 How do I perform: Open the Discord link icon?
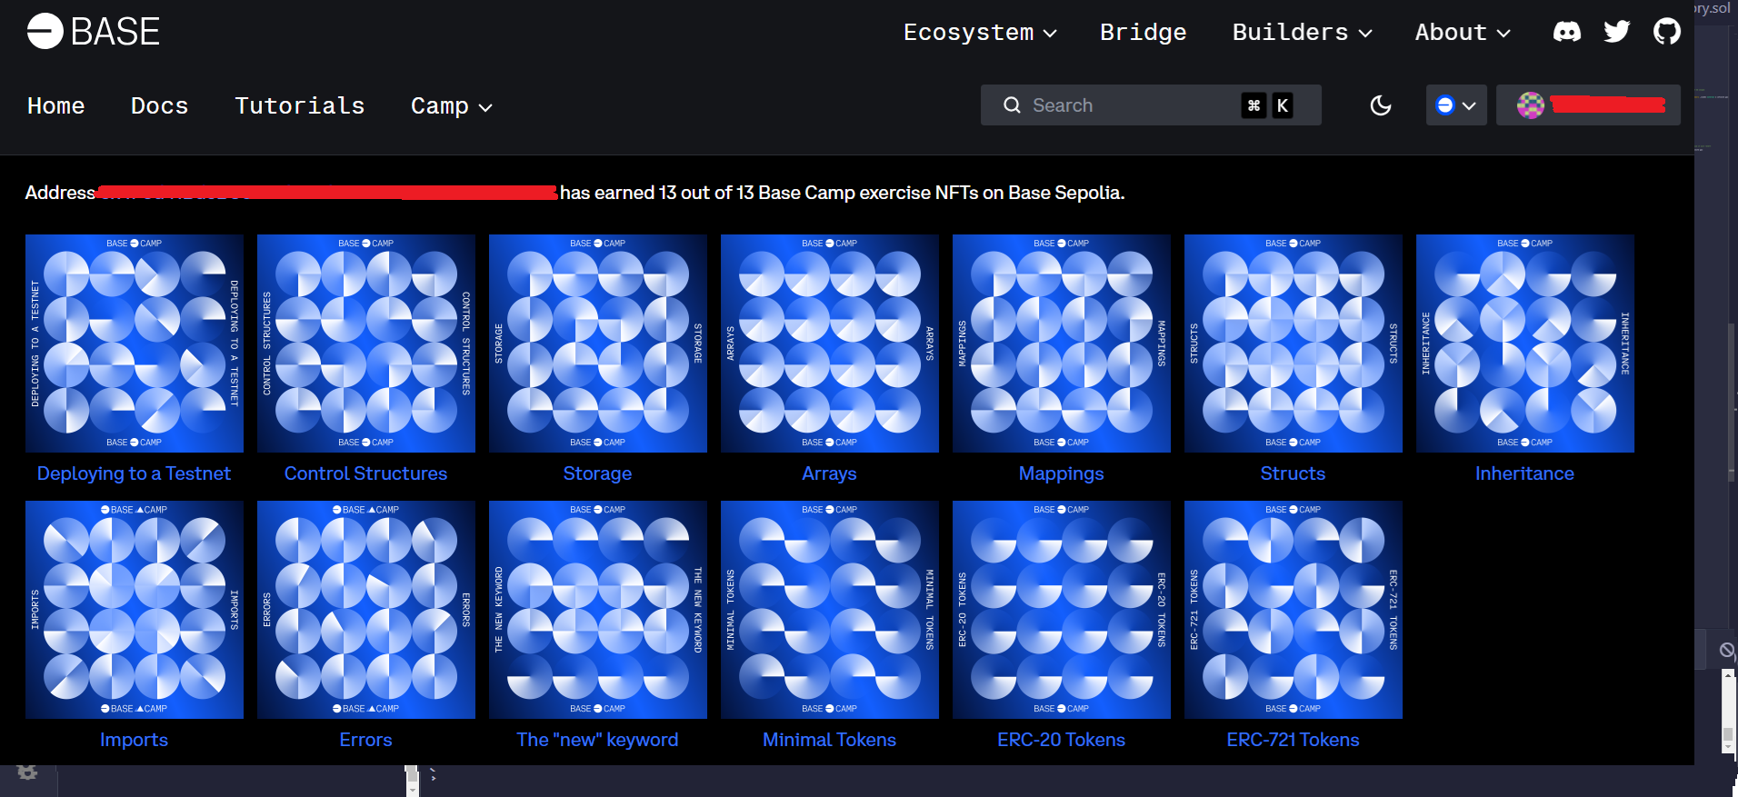1567,32
